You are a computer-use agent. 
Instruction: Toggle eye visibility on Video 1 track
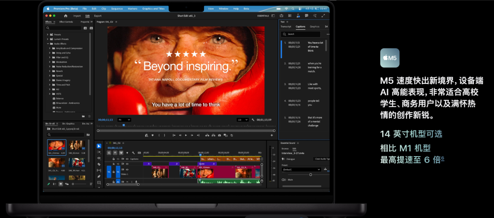click(127, 170)
